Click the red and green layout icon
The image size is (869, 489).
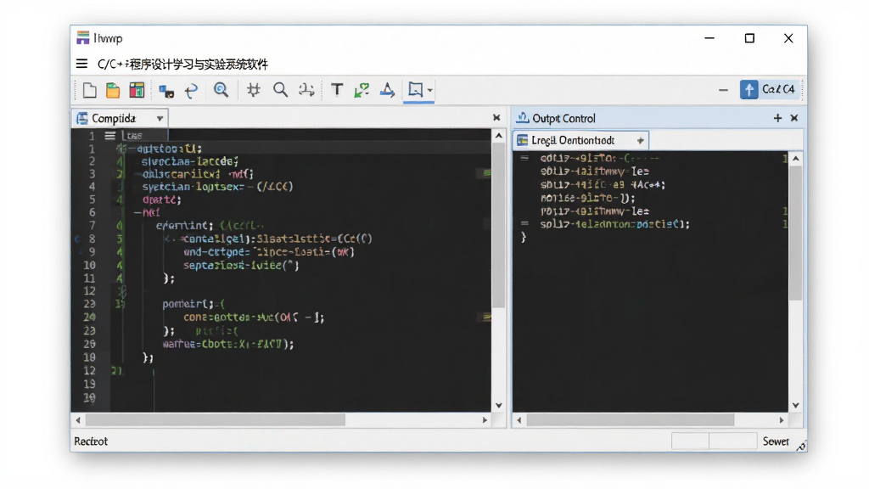coord(137,90)
